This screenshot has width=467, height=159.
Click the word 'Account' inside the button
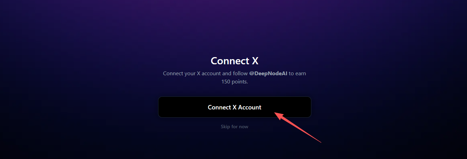250,107
